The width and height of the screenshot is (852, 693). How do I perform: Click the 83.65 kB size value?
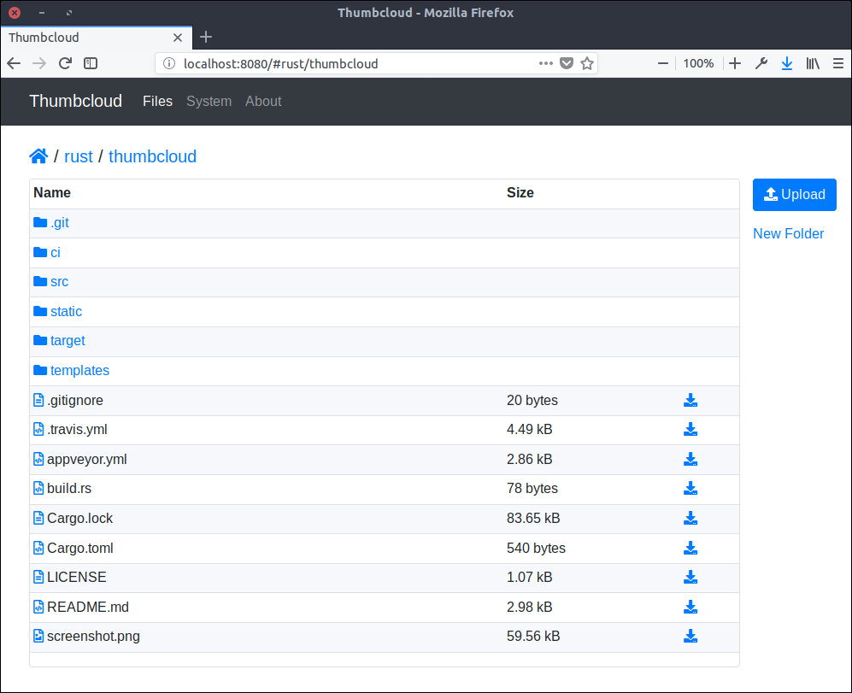tap(533, 518)
